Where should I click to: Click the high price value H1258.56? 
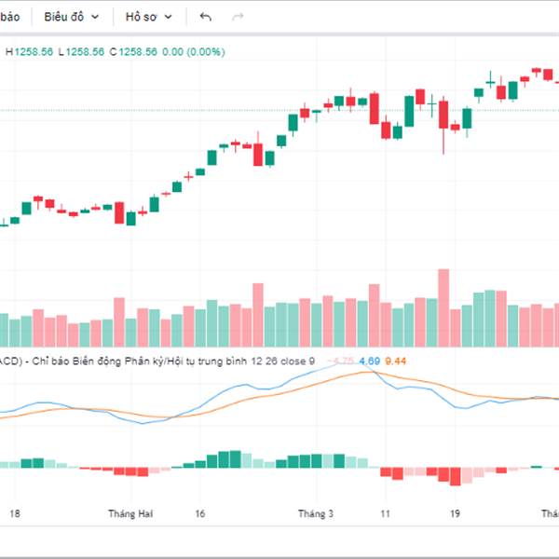(29, 52)
